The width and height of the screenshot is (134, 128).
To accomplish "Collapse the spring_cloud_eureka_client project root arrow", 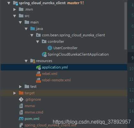I will pos(9,3).
